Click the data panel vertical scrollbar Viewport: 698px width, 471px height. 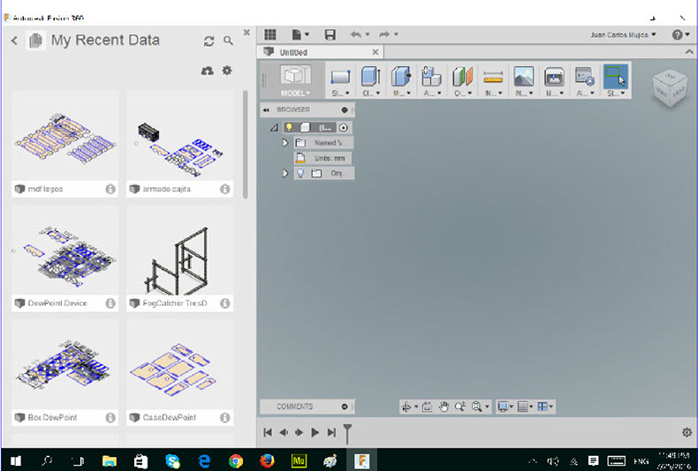pyautogui.click(x=245, y=145)
